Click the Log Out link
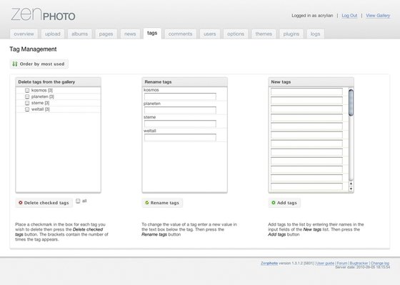This screenshot has height=285, width=400. (x=349, y=16)
